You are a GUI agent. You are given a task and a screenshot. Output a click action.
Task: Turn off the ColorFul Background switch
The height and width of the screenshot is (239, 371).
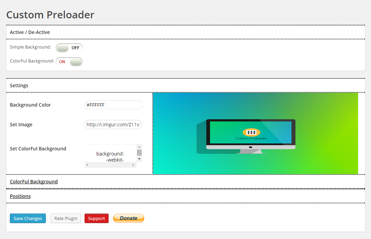click(69, 62)
